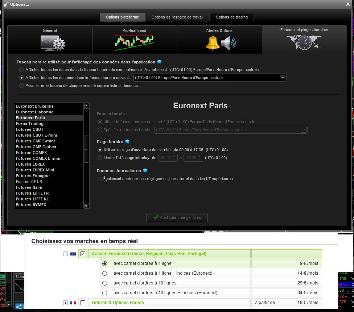Select 'Afficher toutes les données dans le fuseau horaire suivant'

pos(22,78)
